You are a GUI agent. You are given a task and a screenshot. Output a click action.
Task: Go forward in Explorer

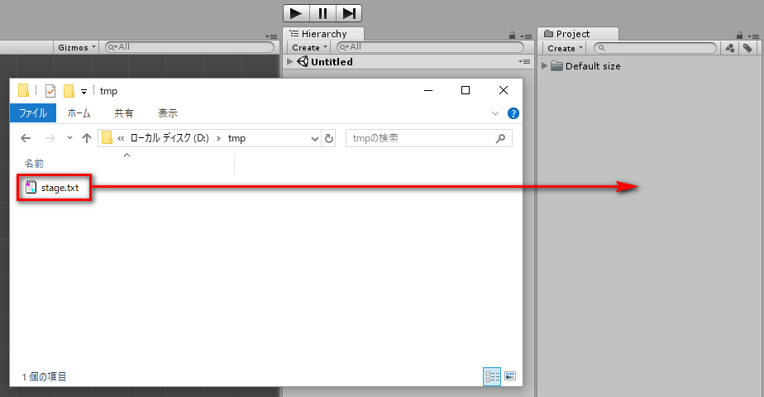click(50, 138)
